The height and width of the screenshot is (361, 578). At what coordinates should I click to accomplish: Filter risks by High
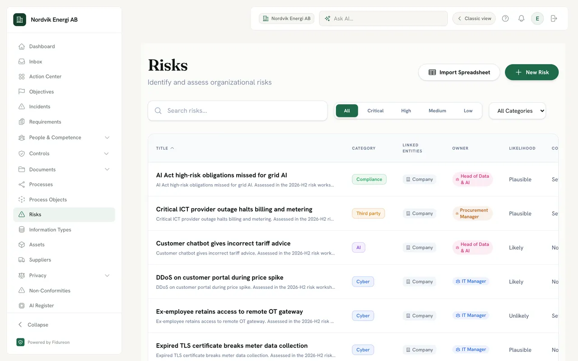pyautogui.click(x=406, y=111)
